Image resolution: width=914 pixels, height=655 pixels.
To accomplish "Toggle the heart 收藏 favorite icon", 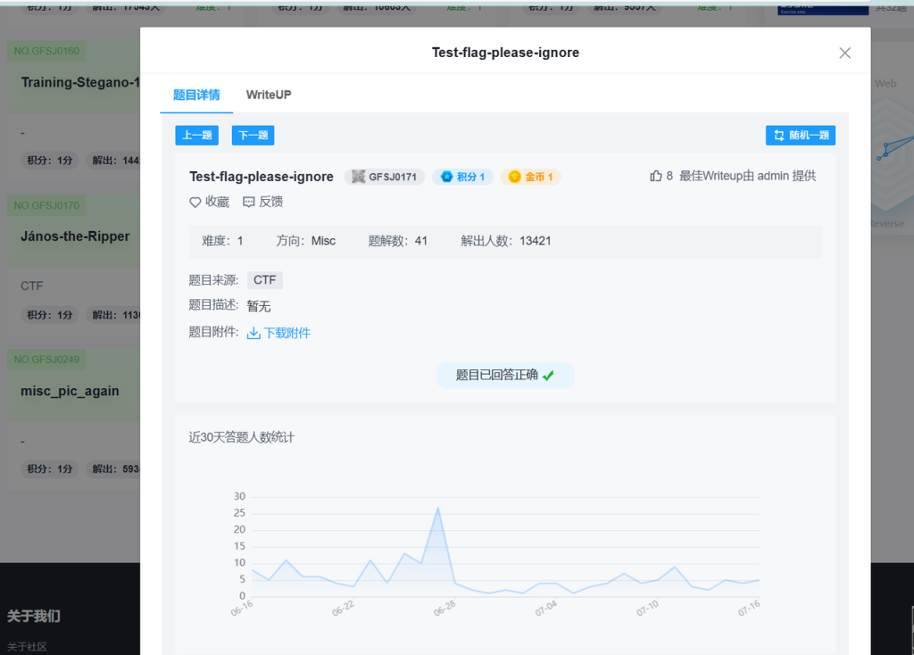I will tap(195, 203).
